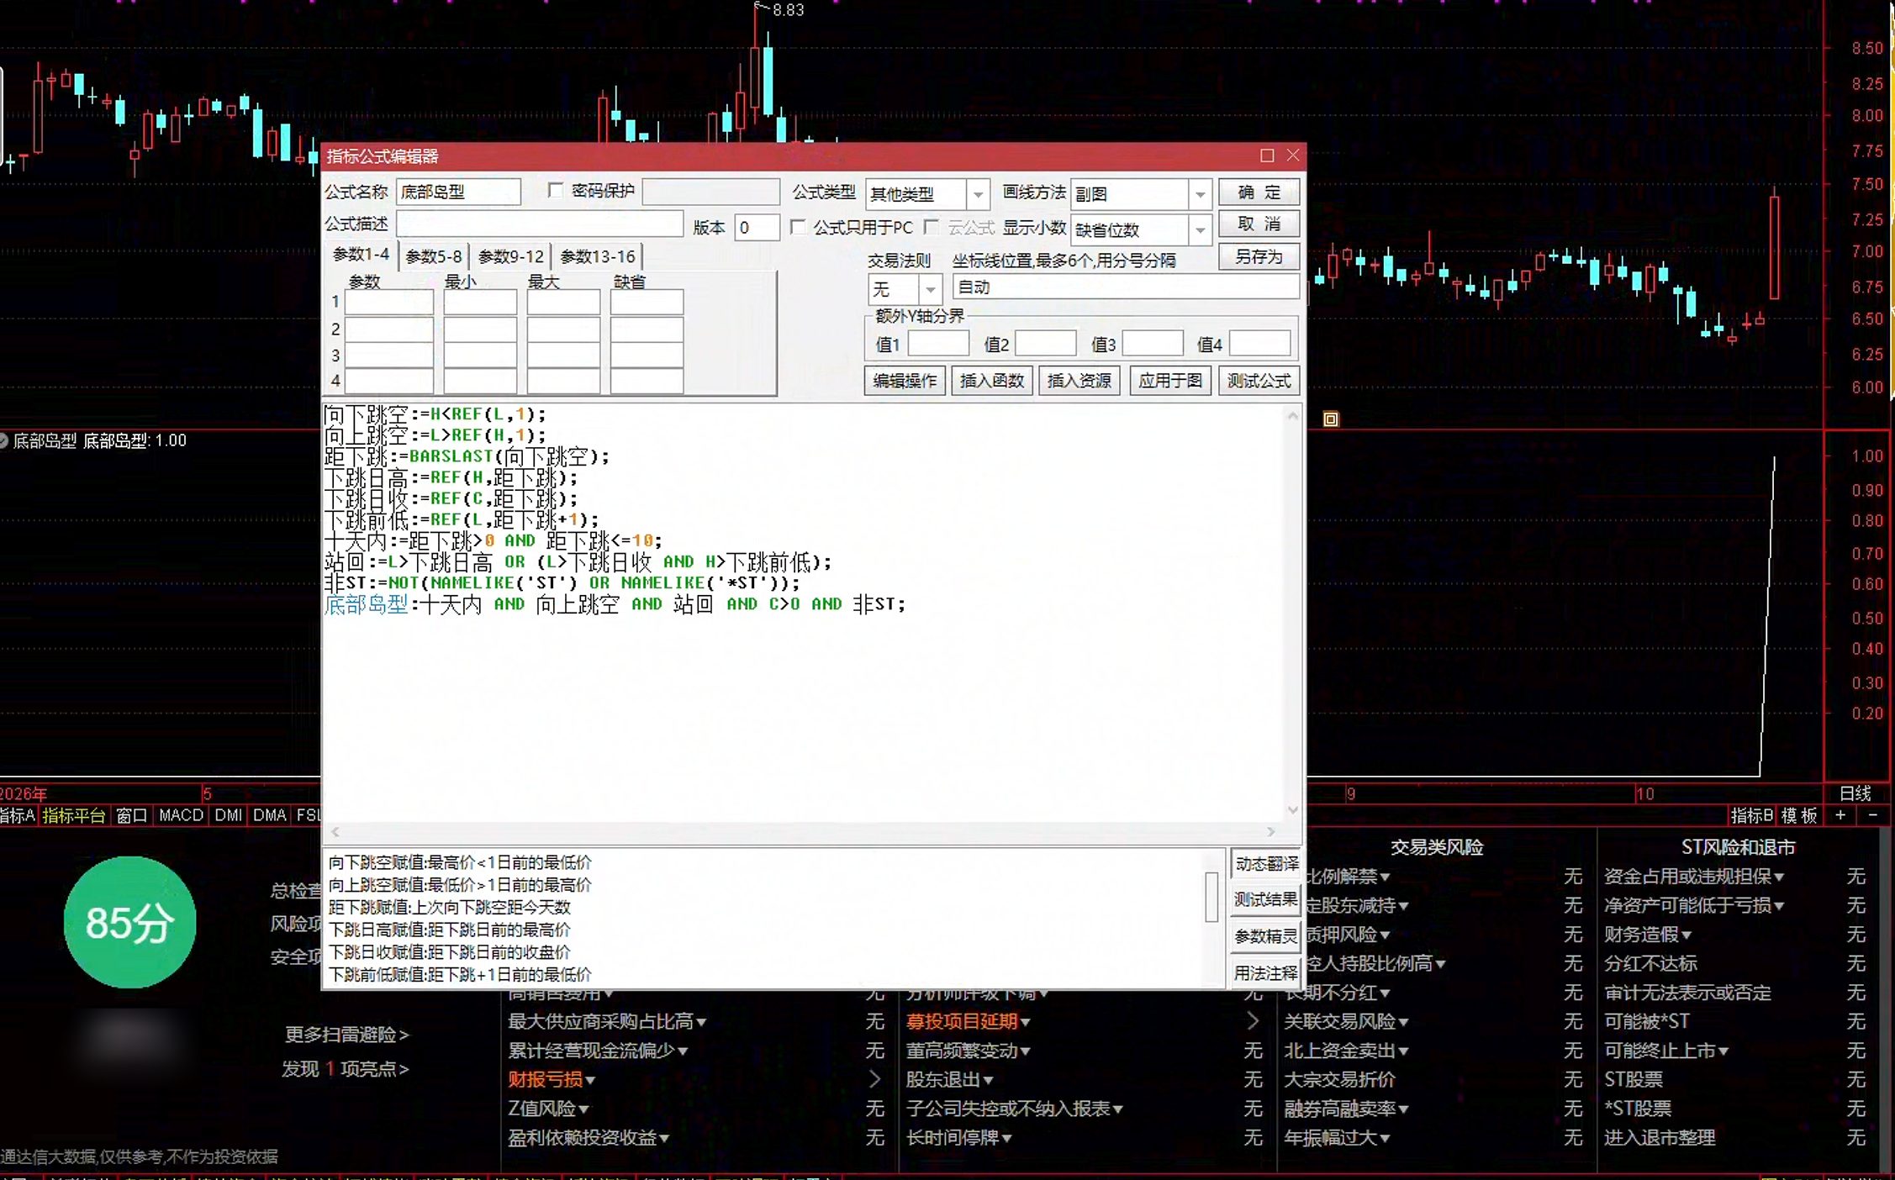1895x1180 pixels.
Task: Click the translation panel vertical scrollbar thumb
Action: pyautogui.click(x=1211, y=897)
